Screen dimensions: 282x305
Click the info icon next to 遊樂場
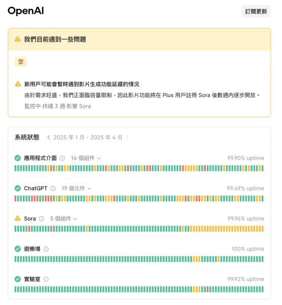click(x=46, y=249)
